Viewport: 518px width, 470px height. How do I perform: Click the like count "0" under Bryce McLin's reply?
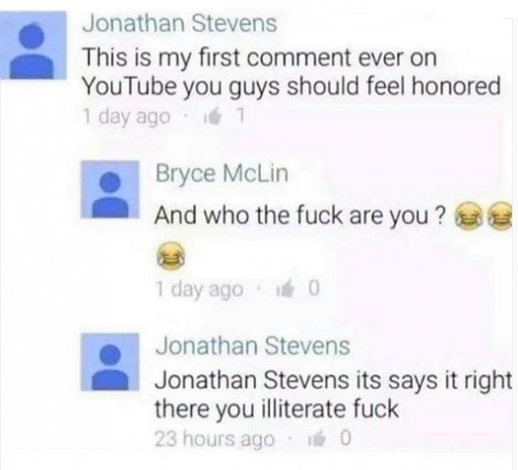314,289
